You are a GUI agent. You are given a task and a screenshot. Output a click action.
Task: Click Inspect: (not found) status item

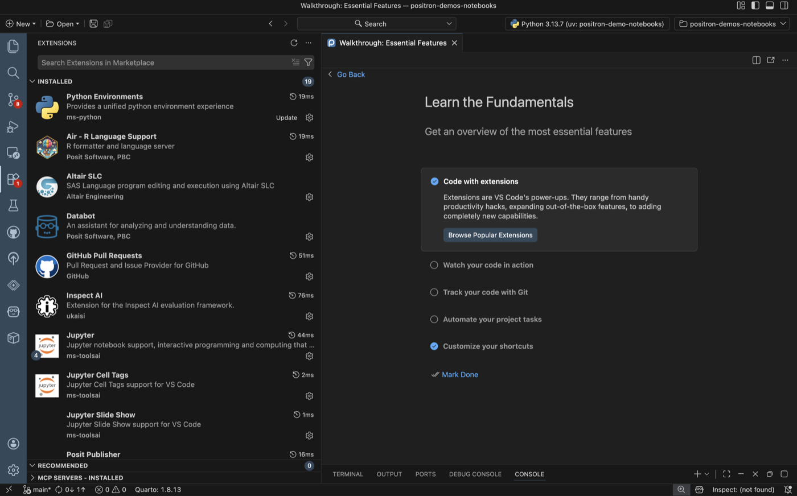[x=743, y=490]
